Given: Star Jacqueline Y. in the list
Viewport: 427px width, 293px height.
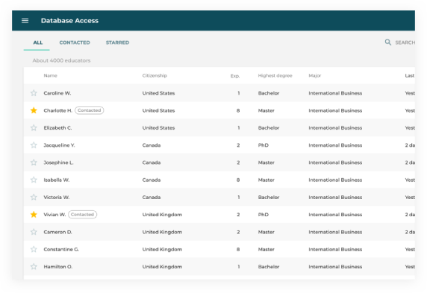Looking at the screenshot, I should (34, 145).
